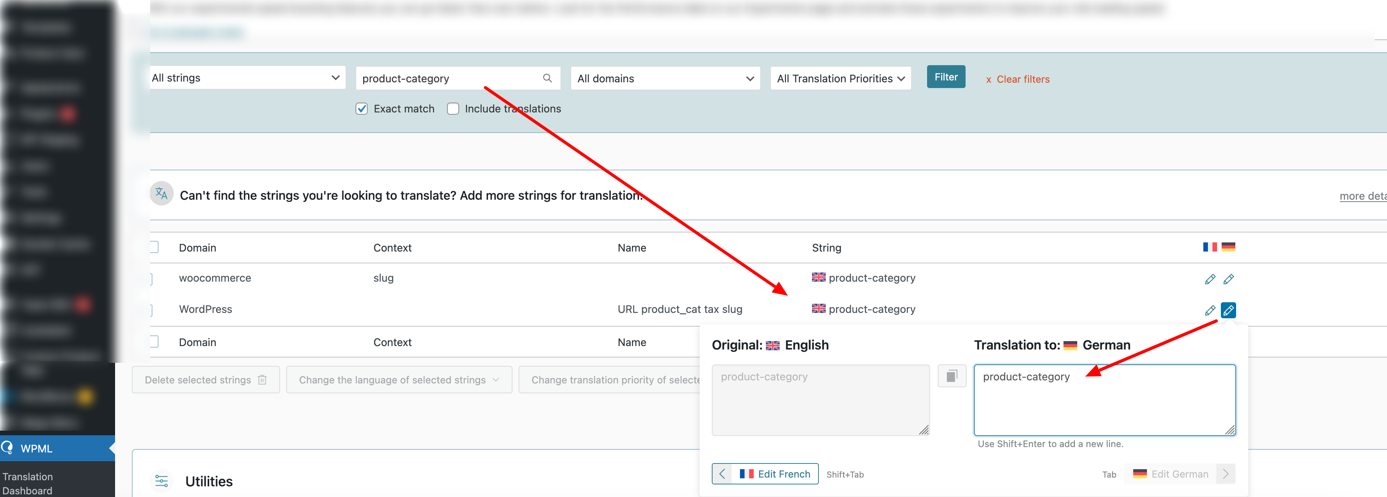This screenshot has height=497, width=1387.
Task: Enable Include translations checkbox
Action: (x=453, y=109)
